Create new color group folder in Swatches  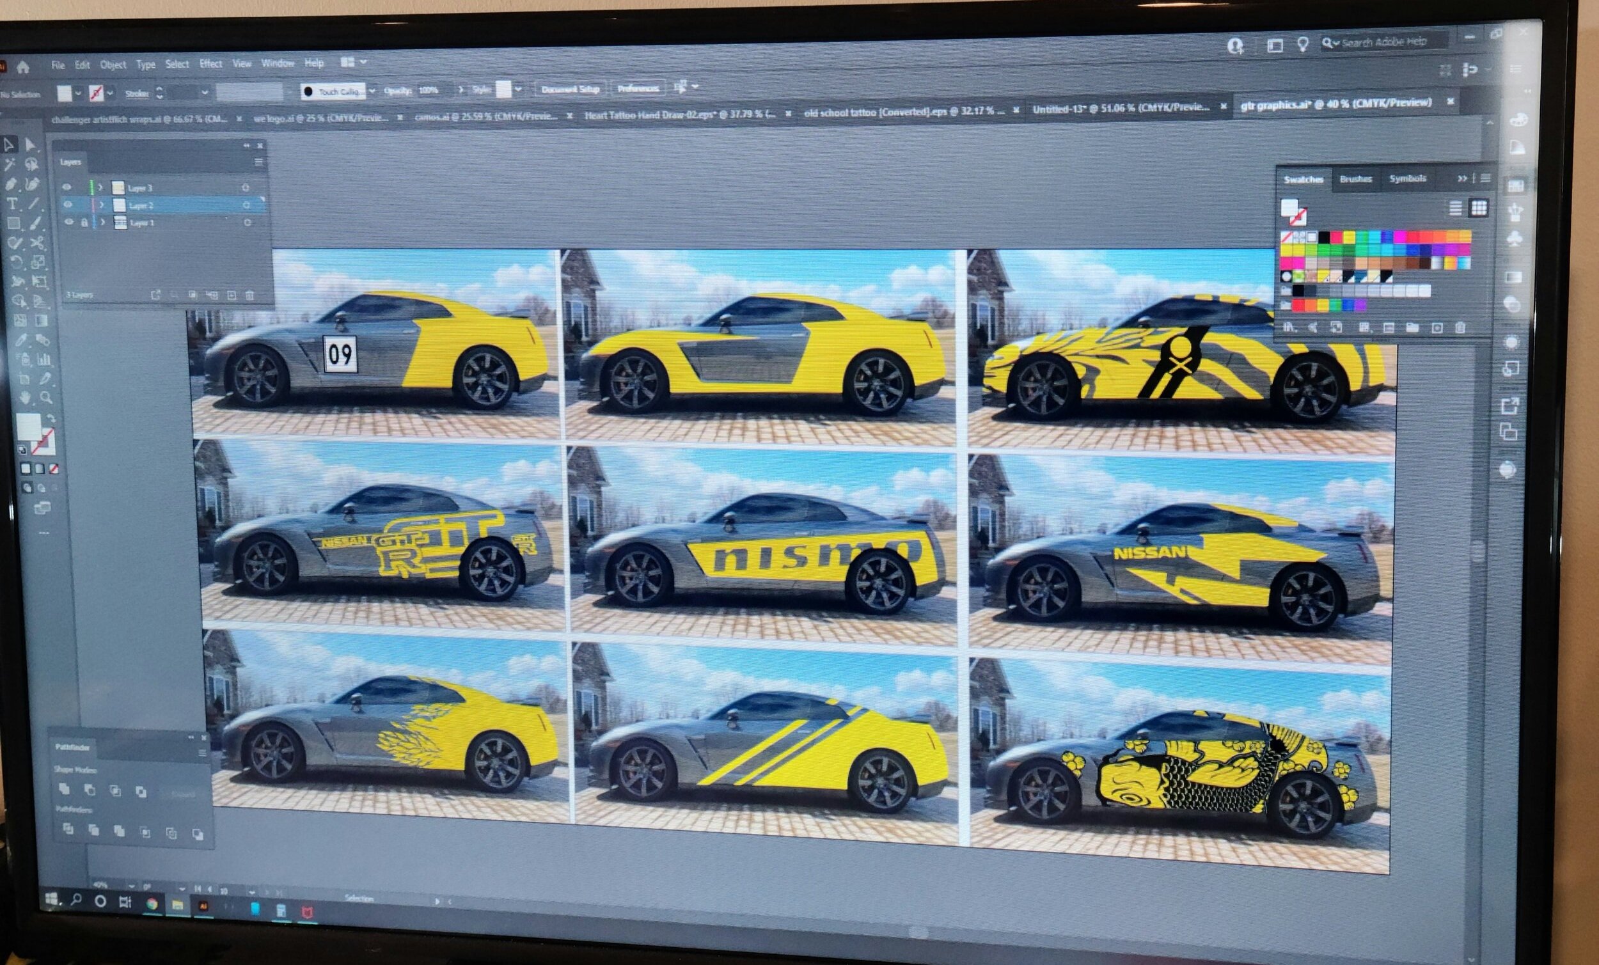pyautogui.click(x=1412, y=327)
